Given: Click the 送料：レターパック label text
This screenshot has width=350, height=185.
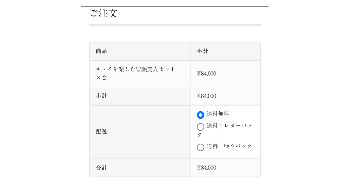Looking at the screenshot, I should (x=229, y=126).
